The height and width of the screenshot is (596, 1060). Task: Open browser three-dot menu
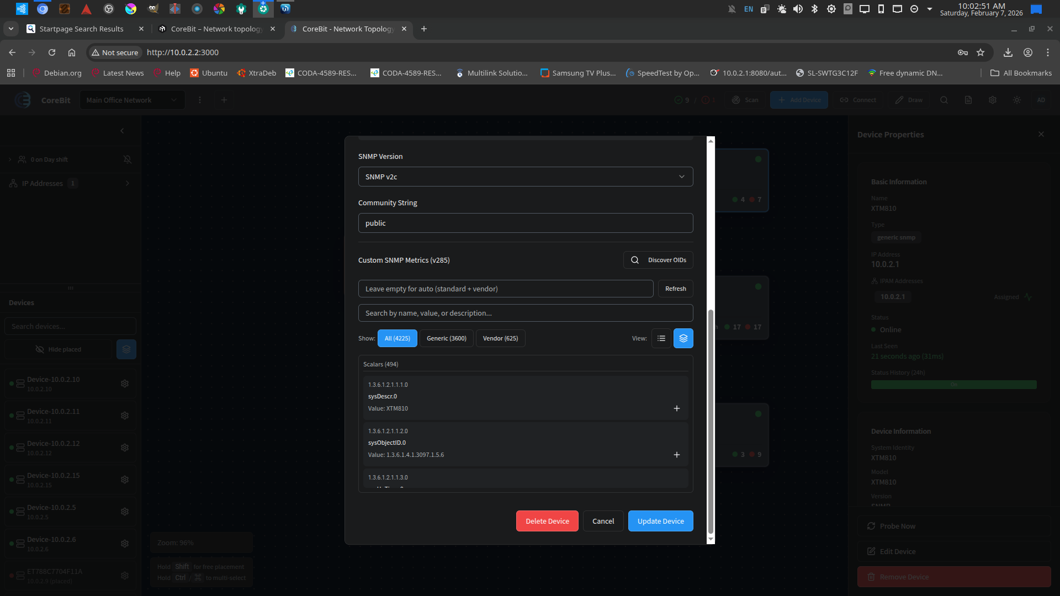point(1047,52)
